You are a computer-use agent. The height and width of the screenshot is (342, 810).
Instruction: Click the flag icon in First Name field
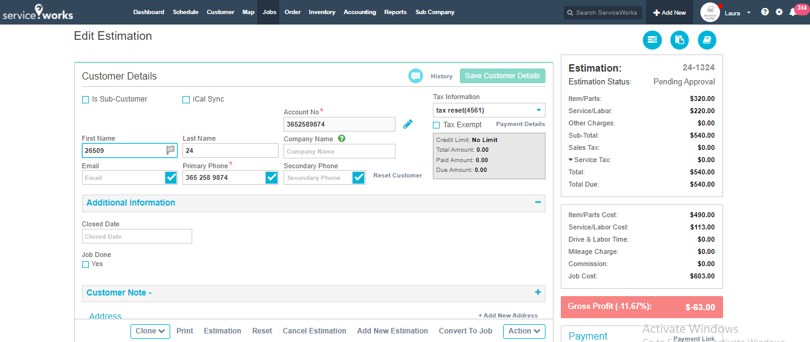tap(171, 151)
